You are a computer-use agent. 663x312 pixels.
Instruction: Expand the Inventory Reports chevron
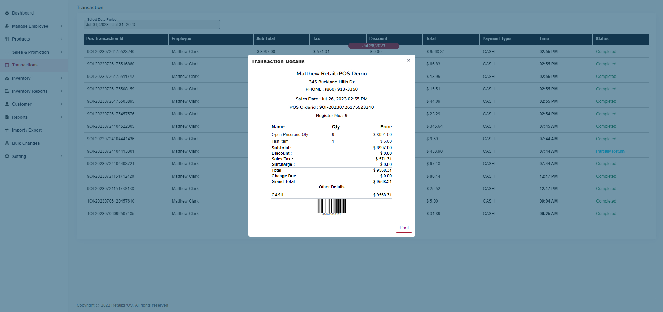tap(61, 91)
